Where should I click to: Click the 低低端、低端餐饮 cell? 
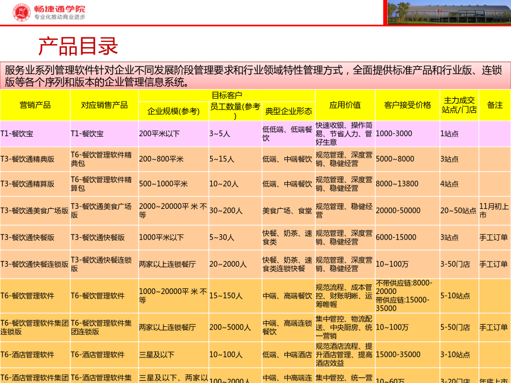click(288, 134)
